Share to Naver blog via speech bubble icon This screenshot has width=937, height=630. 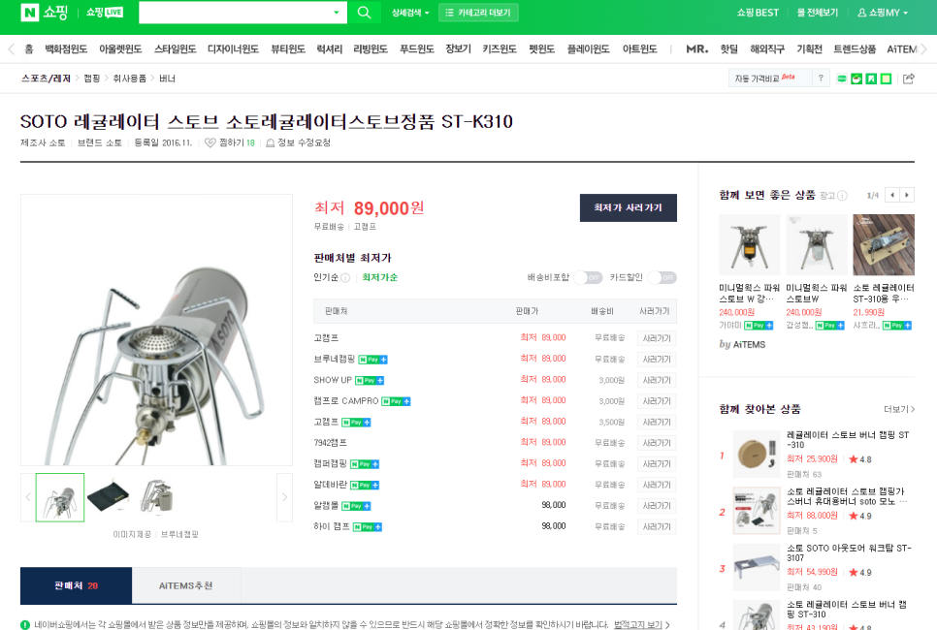pos(841,79)
